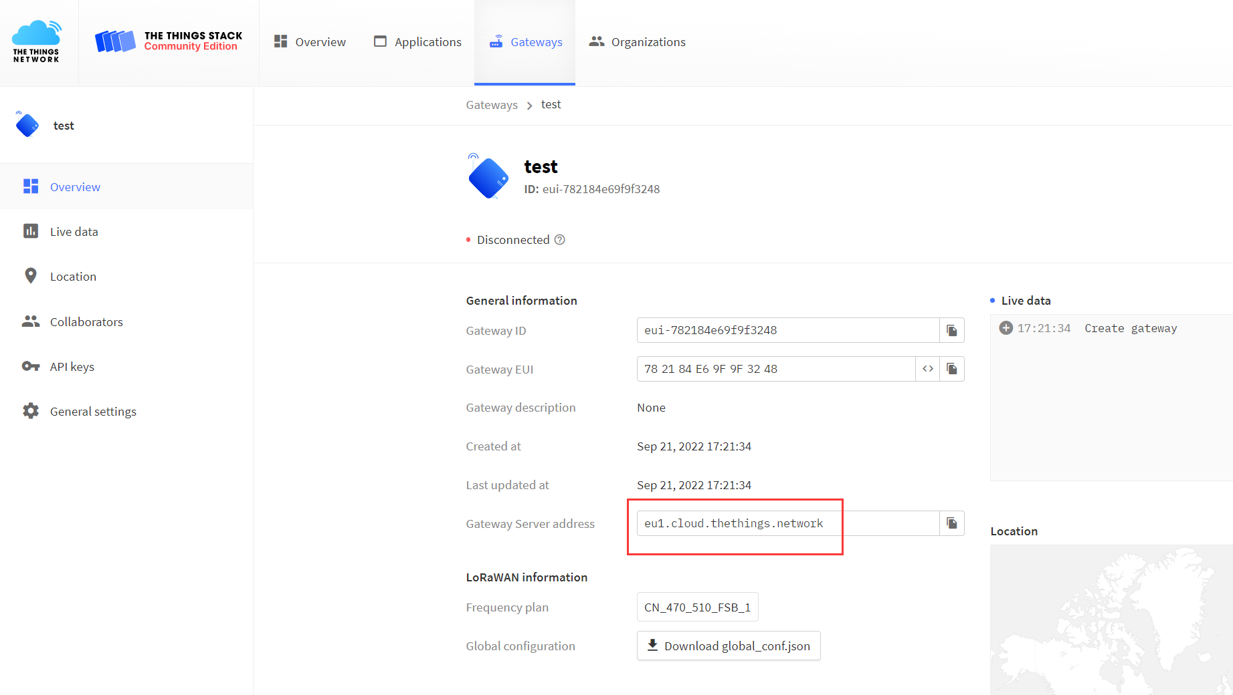The height and width of the screenshot is (695, 1233).
Task: Open the Live data sidebar item
Action: tap(74, 232)
